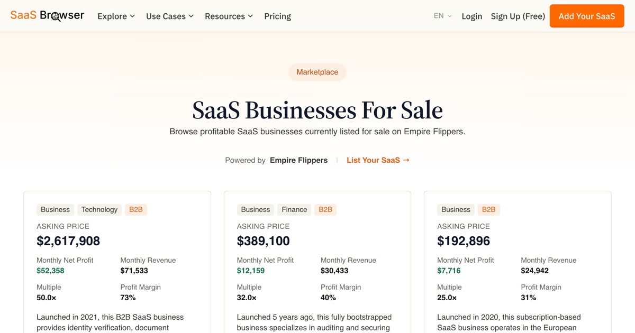Expand the Use Cases menu

[x=170, y=16]
